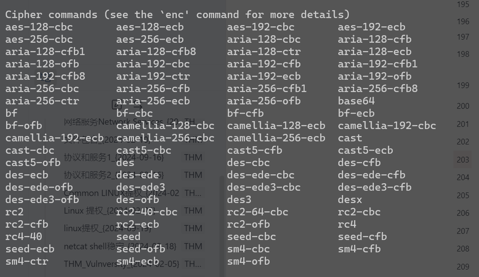Open the 网络服务Network Services note
The image size is (479, 277).
point(121,122)
